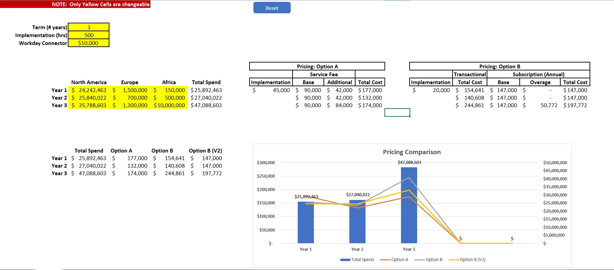
Task: Click the gray Option B legend entry
Action: (x=428, y=259)
